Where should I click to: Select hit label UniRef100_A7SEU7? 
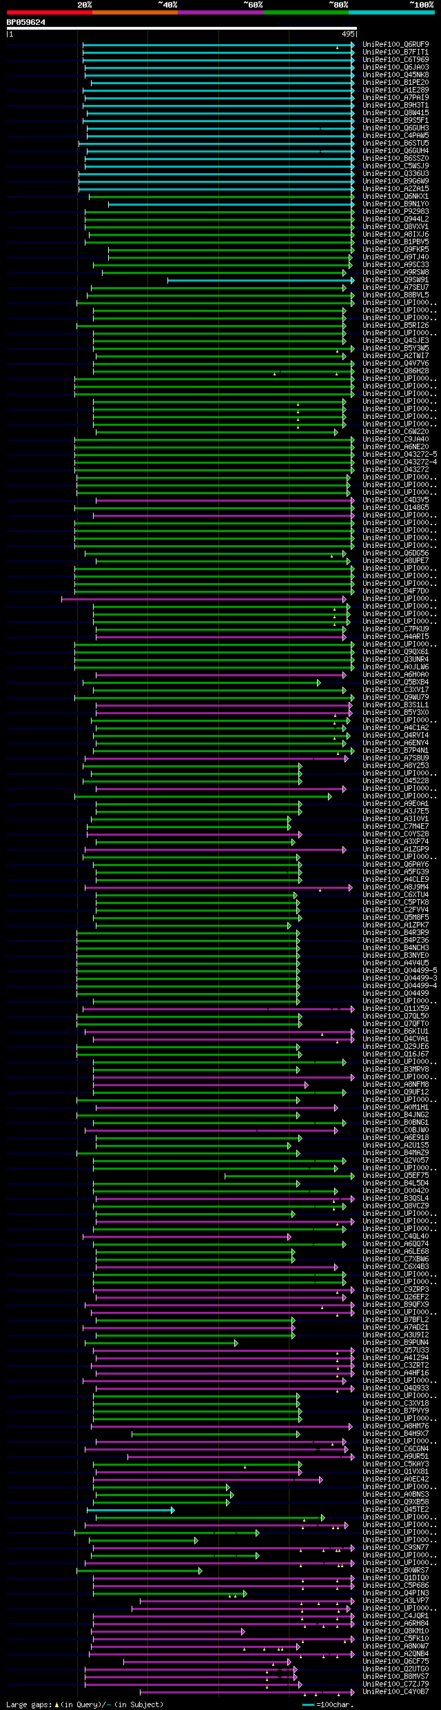click(x=396, y=288)
